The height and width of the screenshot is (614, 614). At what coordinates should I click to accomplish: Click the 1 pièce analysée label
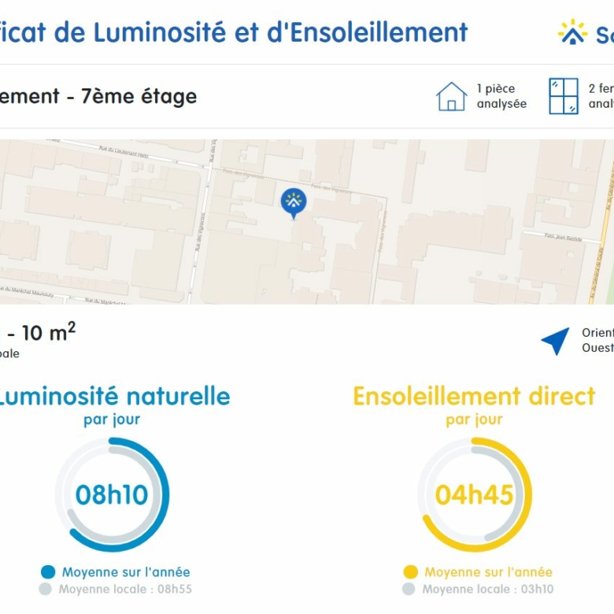(501, 96)
